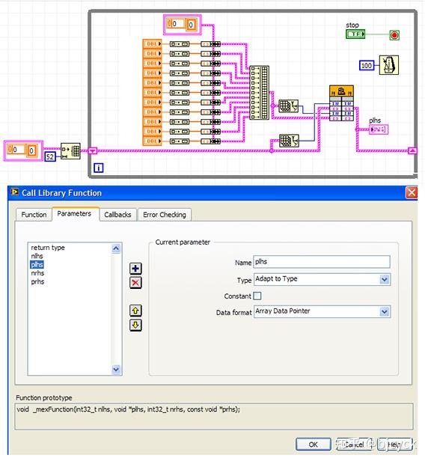Toggle the stop boolean TF control
The image size is (428, 464).
[x=355, y=34]
